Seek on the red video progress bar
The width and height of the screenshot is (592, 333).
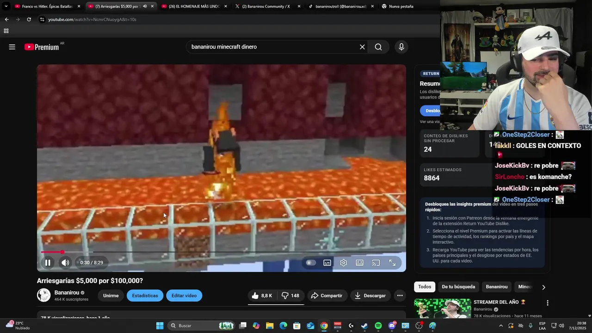(x=221, y=252)
